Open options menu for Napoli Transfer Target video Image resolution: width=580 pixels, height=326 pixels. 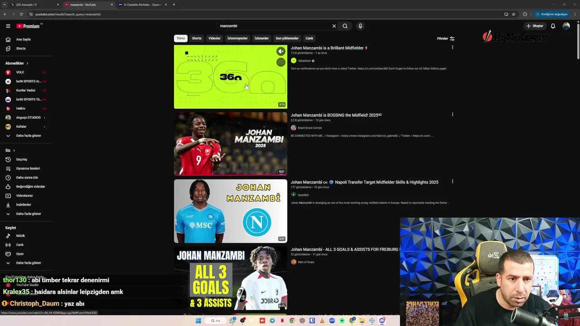452,182
